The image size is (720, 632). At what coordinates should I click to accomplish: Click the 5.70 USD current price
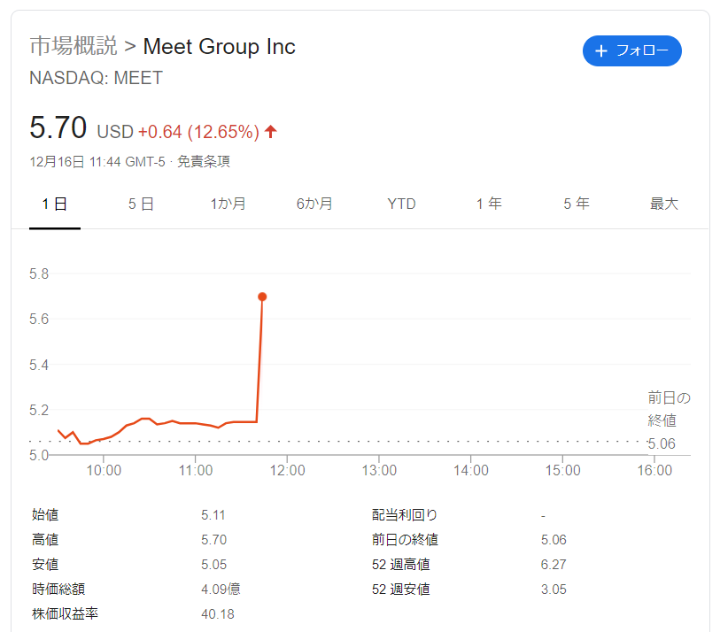[x=58, y=129]
